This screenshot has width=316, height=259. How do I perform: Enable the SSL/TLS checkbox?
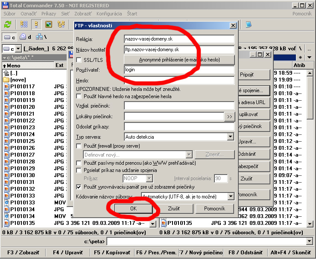(79, 60)
